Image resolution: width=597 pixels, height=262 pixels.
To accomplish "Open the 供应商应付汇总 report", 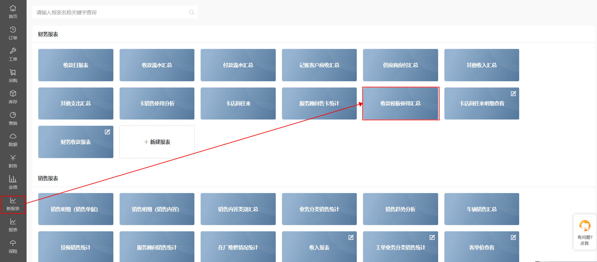I will 400,65.
